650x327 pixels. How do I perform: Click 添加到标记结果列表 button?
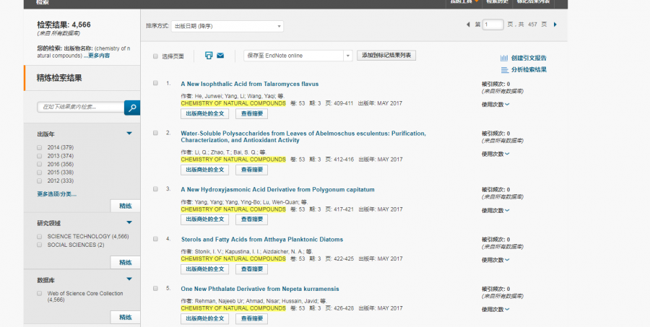pos(386,56)
